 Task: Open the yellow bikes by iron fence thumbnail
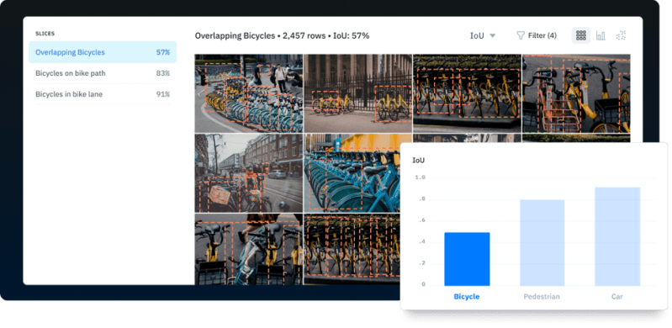pyautogui.click(x=357, y=93)
